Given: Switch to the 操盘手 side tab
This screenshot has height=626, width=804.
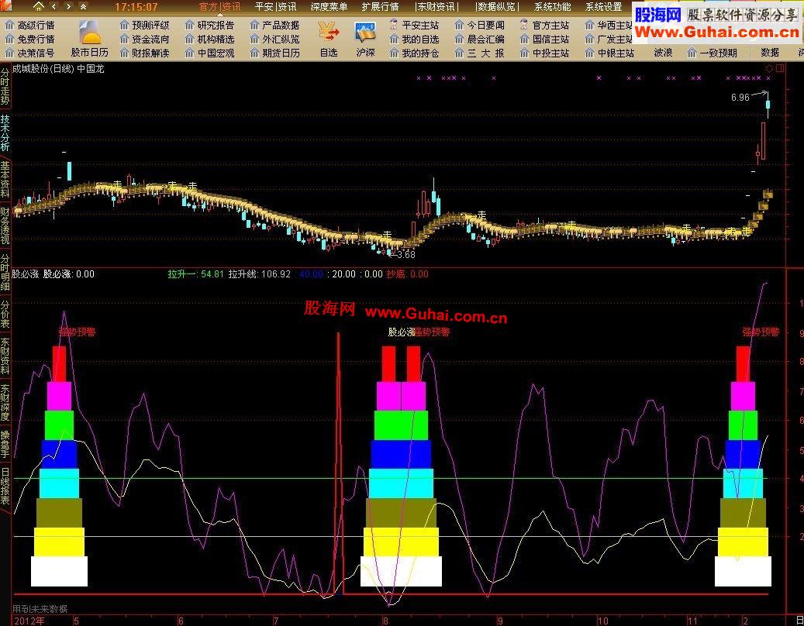Looking at the screenshot, I should click(x=5, y=444).
